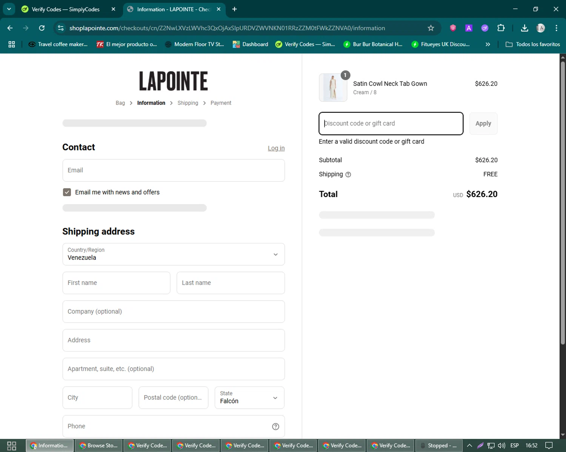Go to Bag breadcrumb step
The width and height of the screenshot is (566, 452).
click(x=120, y=103)
